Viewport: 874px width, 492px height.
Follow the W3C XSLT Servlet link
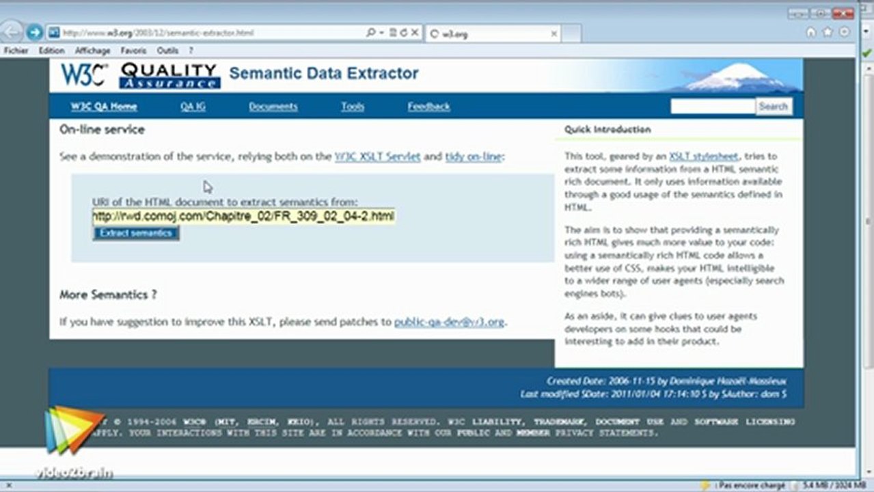(x=377, y=156)
